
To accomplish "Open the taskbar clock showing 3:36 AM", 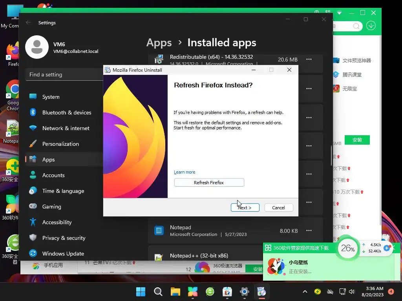I will (373, 292).
